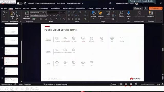164x92 pixels.
Task: Apply underline formatting
Action: point(47,16)
